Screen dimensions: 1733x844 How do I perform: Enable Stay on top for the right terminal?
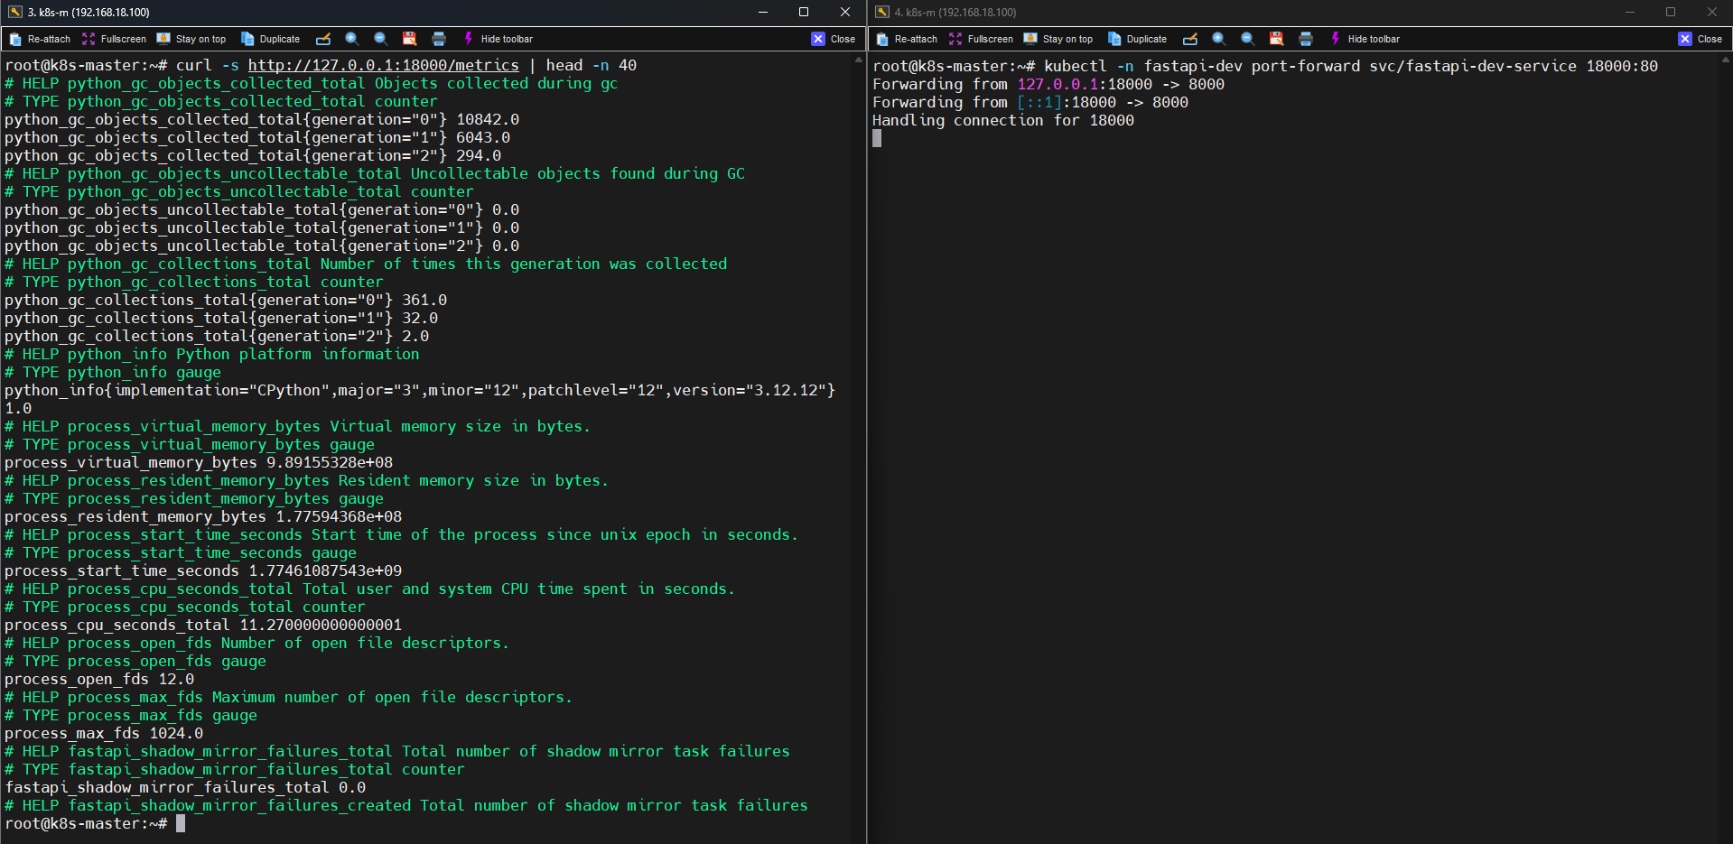(x=1058, y=39)
